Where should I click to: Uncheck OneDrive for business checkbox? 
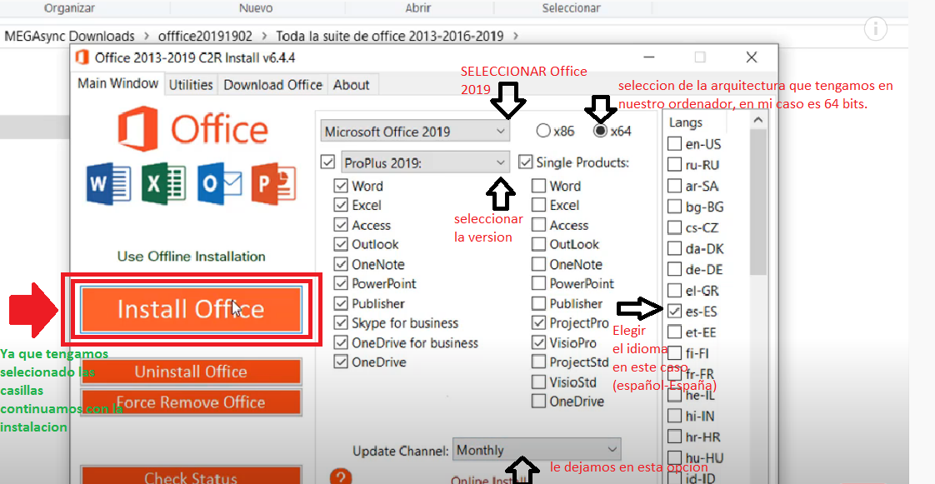click(x=341, y=342)
